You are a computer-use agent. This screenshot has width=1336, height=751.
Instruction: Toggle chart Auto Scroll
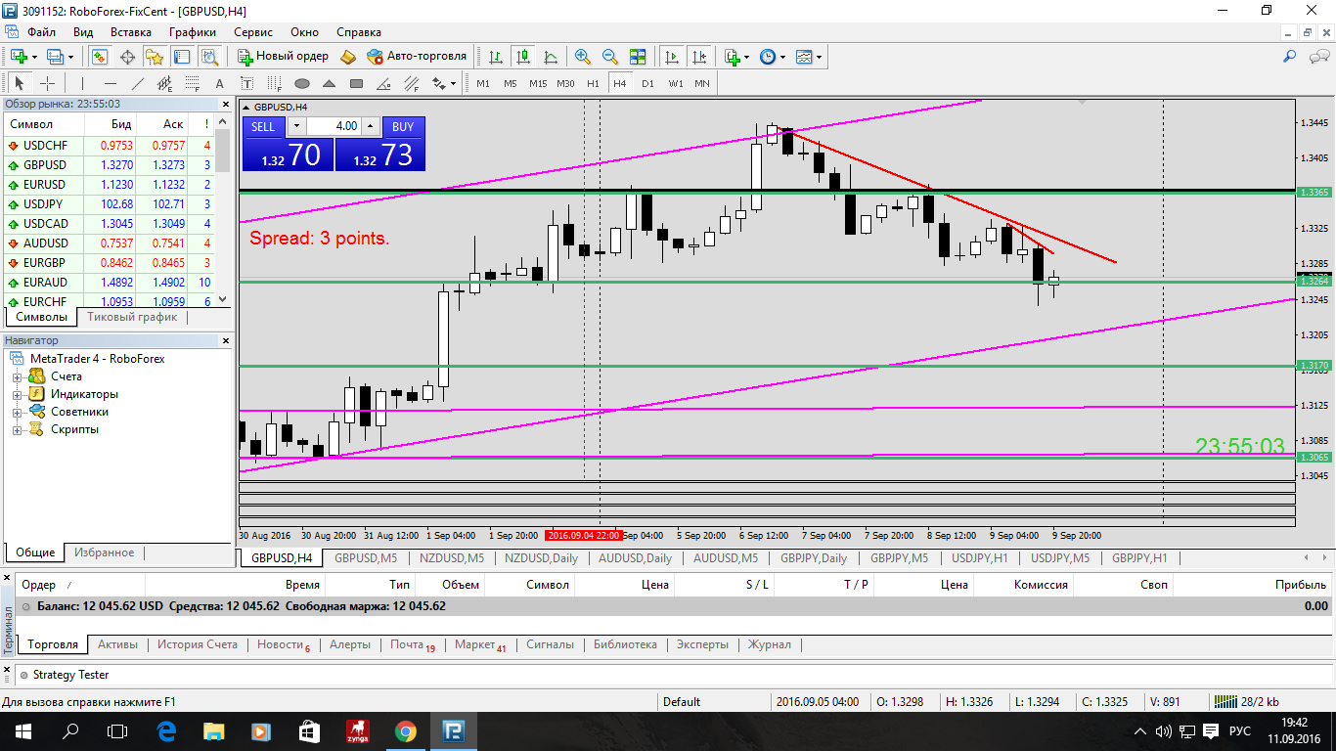coord(672,57)
